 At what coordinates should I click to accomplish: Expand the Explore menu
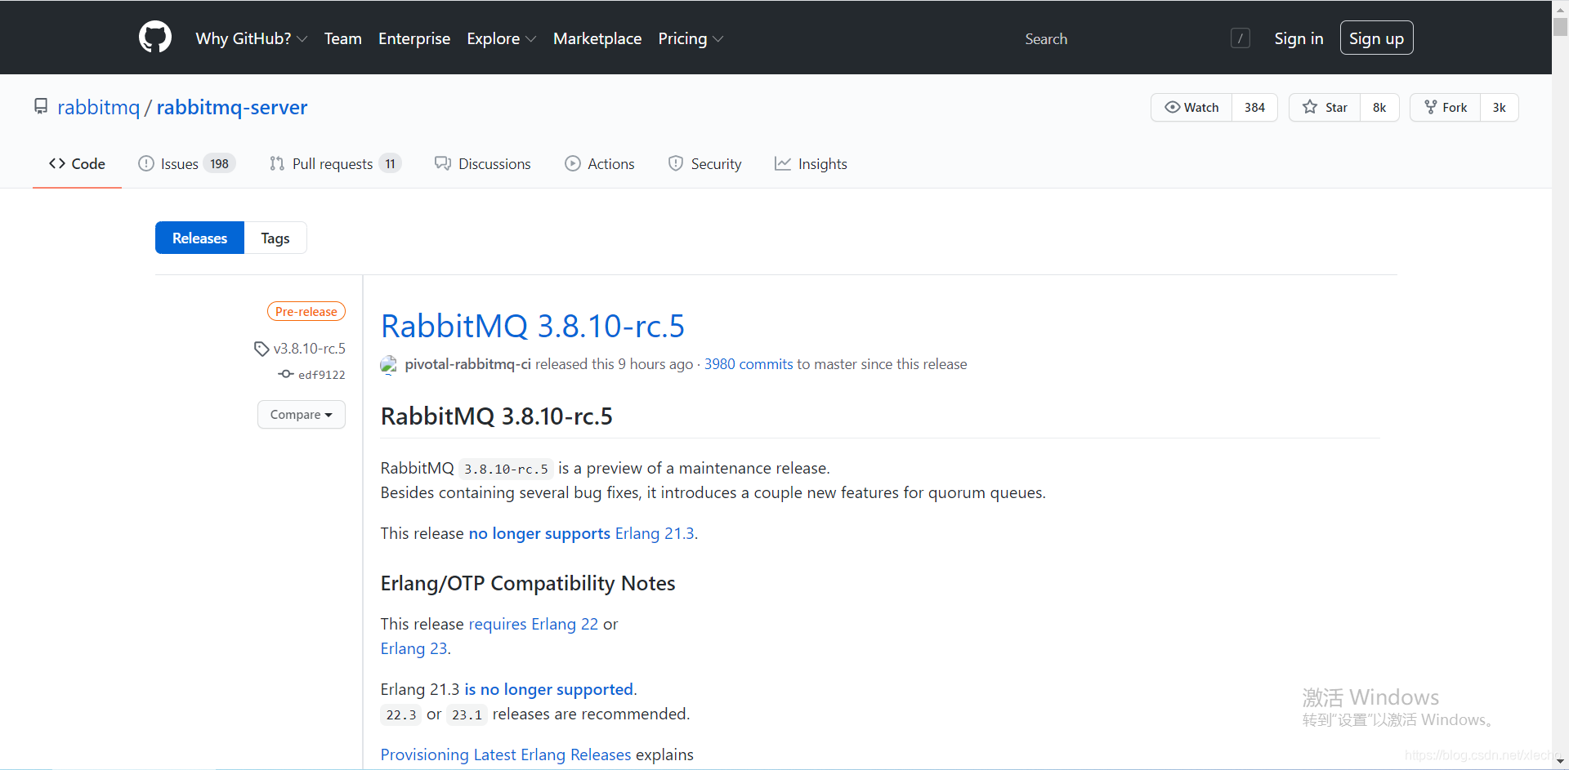(x=502, y=38)
